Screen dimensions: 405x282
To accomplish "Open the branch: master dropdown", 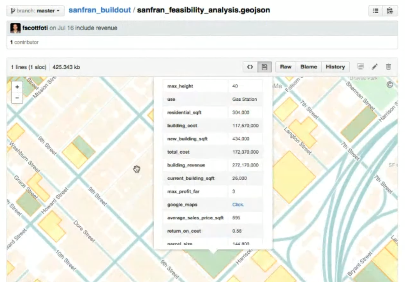I will pos(35,11).
